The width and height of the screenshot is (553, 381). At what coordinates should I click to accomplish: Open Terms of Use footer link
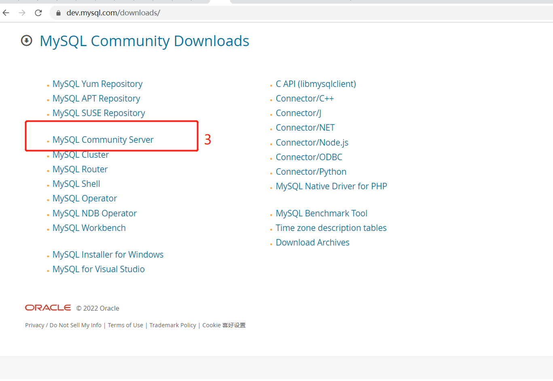point(125,325)
